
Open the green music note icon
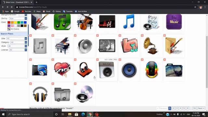tap(62, 22)
